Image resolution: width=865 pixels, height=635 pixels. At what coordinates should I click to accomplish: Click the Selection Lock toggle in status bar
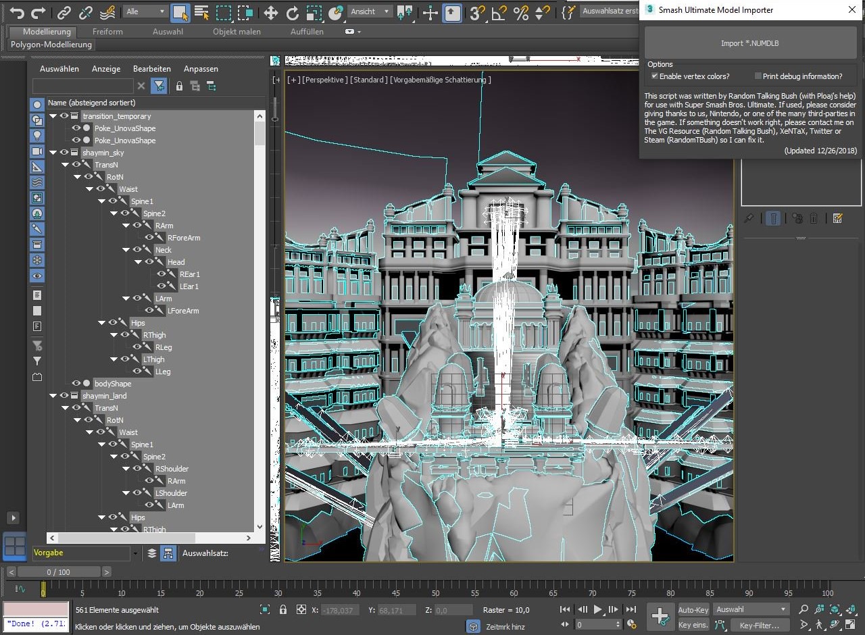point(283,609)
